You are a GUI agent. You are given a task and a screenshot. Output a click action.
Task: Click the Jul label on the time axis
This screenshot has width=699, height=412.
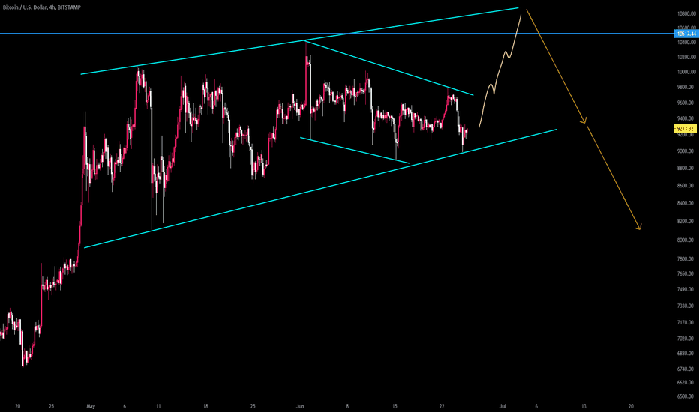[x=502, y=406]
